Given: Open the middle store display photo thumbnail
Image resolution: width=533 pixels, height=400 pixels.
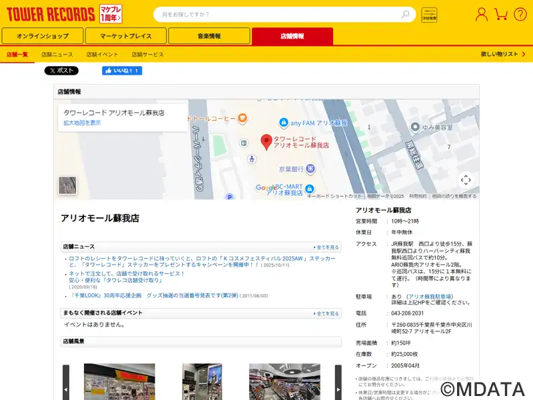Looking at the screenshot, I should coord(202,381).
